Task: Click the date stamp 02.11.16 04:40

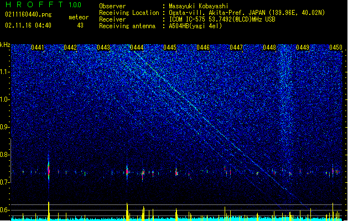Action: click(x=28, y=25)
